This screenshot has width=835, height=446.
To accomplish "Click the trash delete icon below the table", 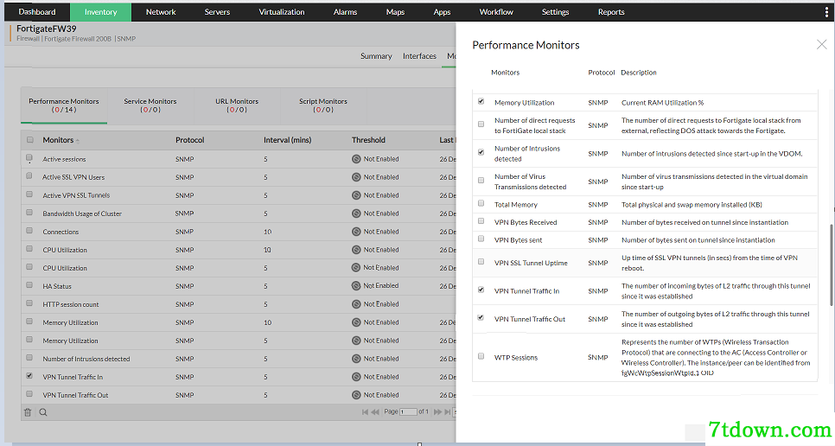I will pyautogui.click(x=28, y=412).
